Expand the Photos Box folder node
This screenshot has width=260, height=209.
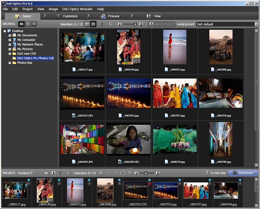tap(10, 63)
